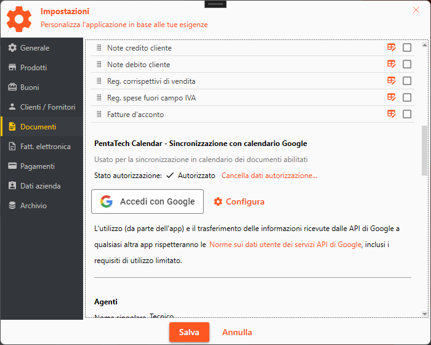Image resolution: width=431 pixels, height=345 pixels.
Task: Click the Prodotti store icon in the sidebar
Action: [x=12, y=67]
